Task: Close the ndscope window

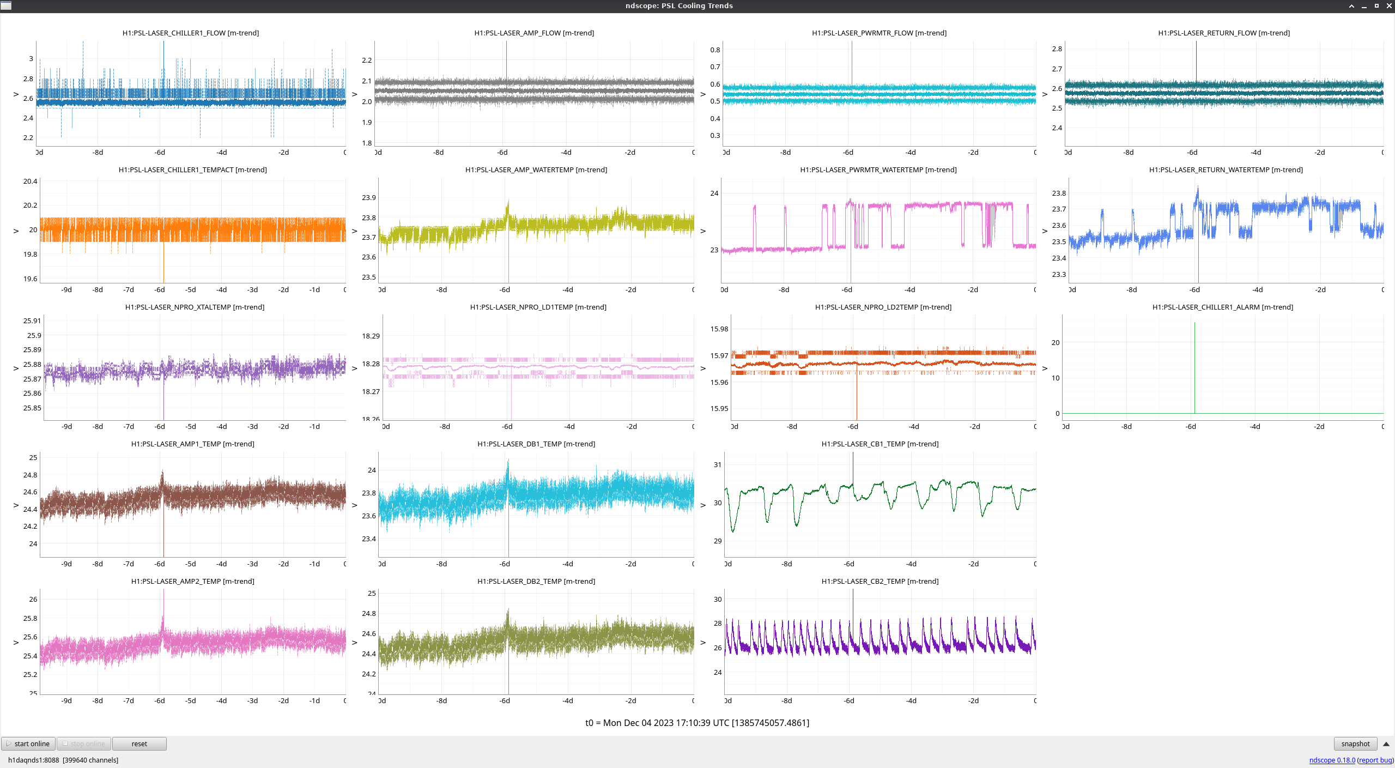Action: [x=1389, y=6]
